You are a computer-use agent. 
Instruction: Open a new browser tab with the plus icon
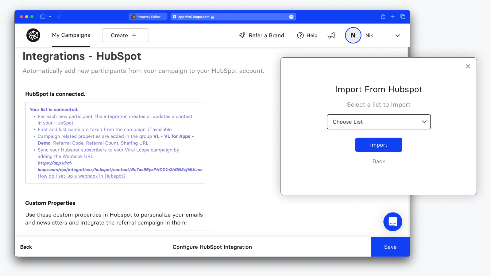click(x=393, y=17)
